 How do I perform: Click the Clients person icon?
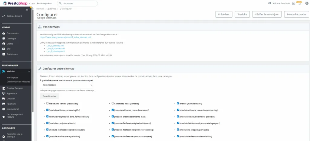tap(4, 44)
